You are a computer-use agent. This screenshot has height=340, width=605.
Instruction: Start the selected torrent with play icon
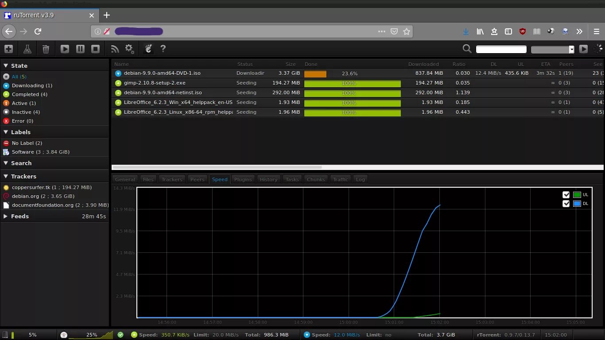point(65,49)
